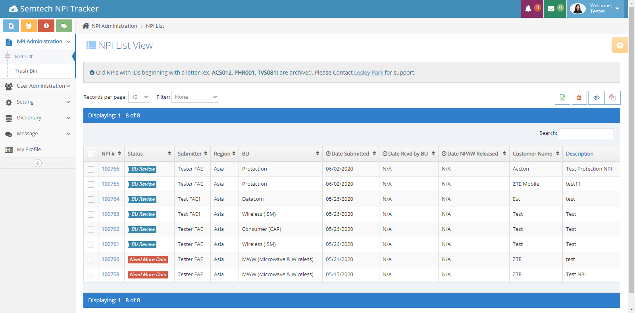Check the box for NPI 100761
635x313 pixels.
[91, 245]
